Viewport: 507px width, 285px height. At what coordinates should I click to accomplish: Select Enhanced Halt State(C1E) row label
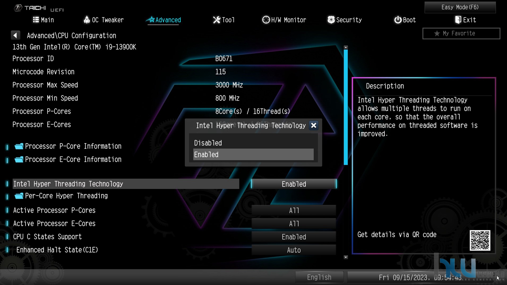pos(57,250)
